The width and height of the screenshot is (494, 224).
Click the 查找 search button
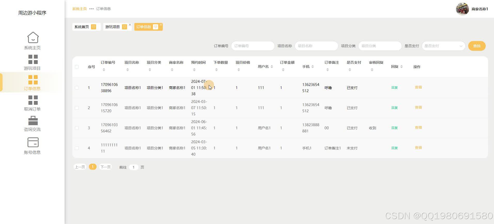coord(477,46)
